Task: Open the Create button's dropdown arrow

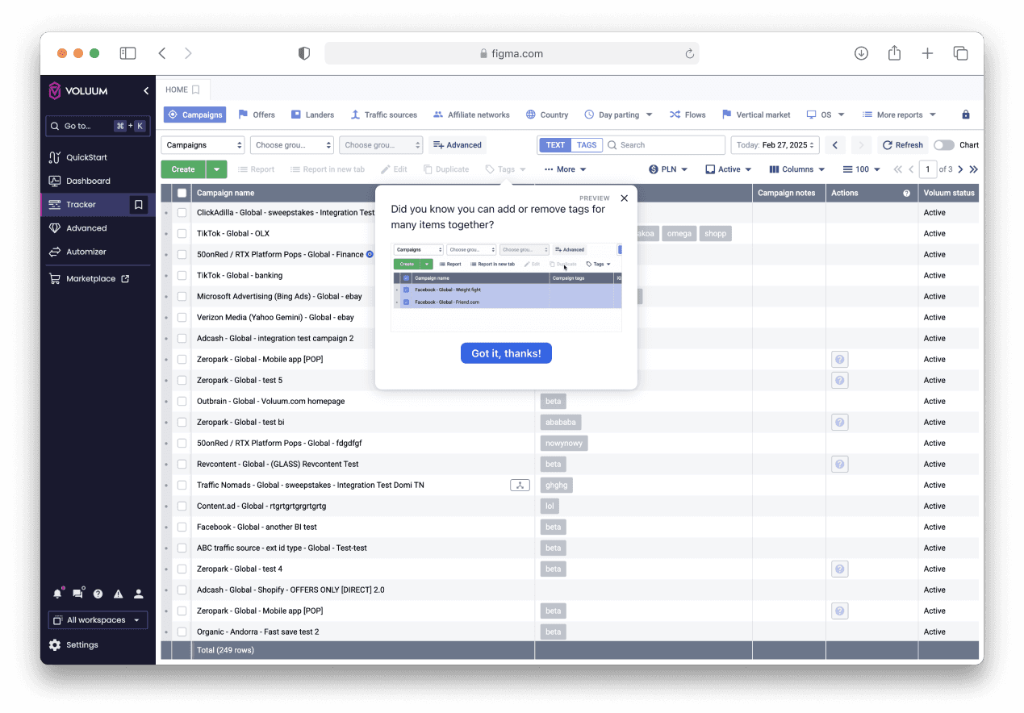Action: [x=216, y=169]
